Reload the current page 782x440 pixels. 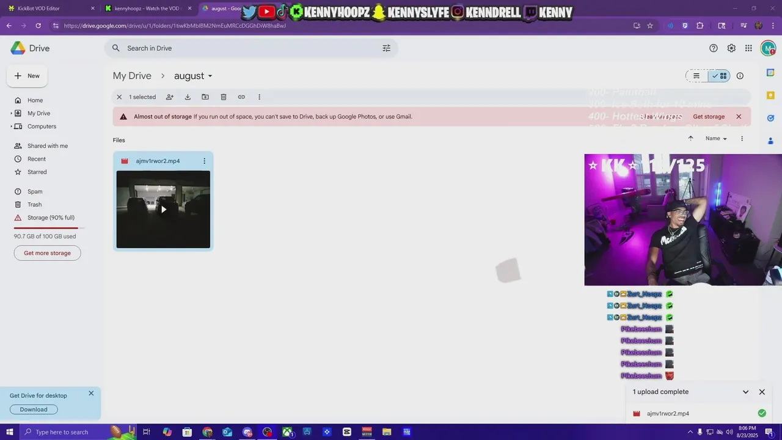point(38,26)
